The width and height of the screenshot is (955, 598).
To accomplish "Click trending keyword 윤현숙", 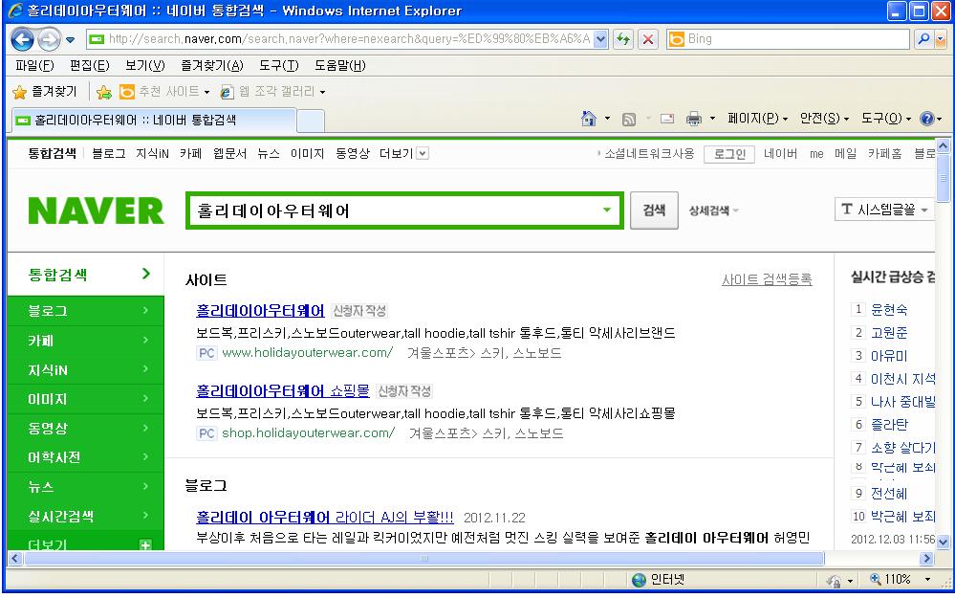I will click(x=889, y=310).
